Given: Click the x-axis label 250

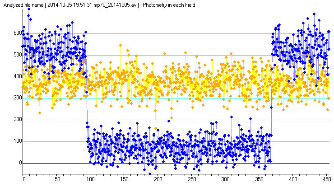Looking at the screenshot, I should (x=192, y=179).
